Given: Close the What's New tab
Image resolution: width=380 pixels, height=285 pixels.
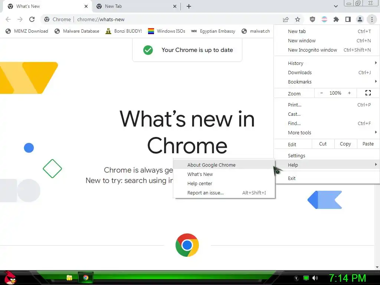Looking at the screenshot, I should 86,6.
